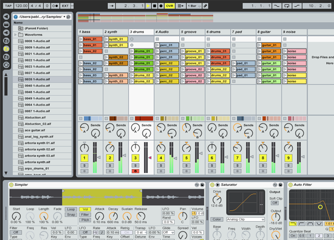Open file browser 1 icon
The height and width of the screenshot is (240, 334).
[x=6, y=41]
